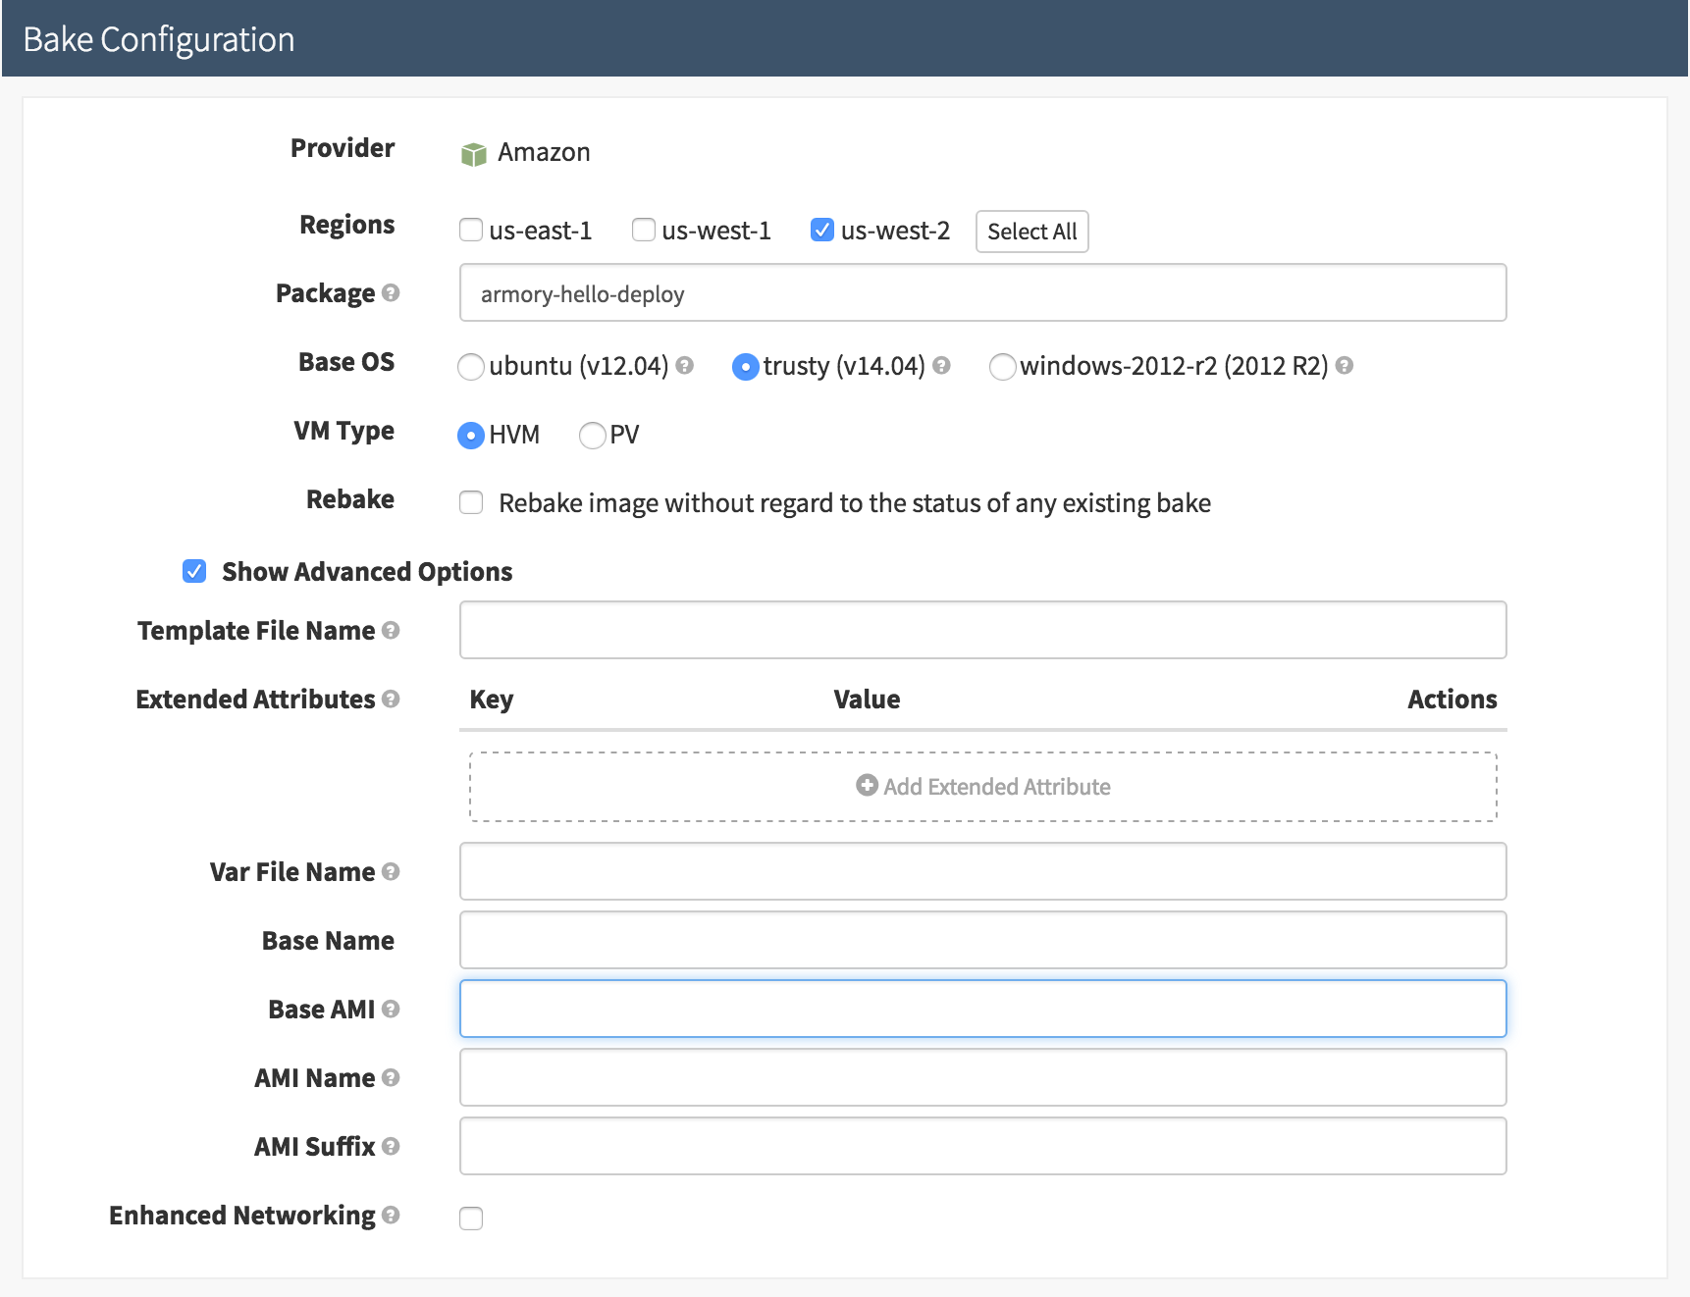
Task: Click Enhanced Networking help icon
Action: pos(391,1216)
